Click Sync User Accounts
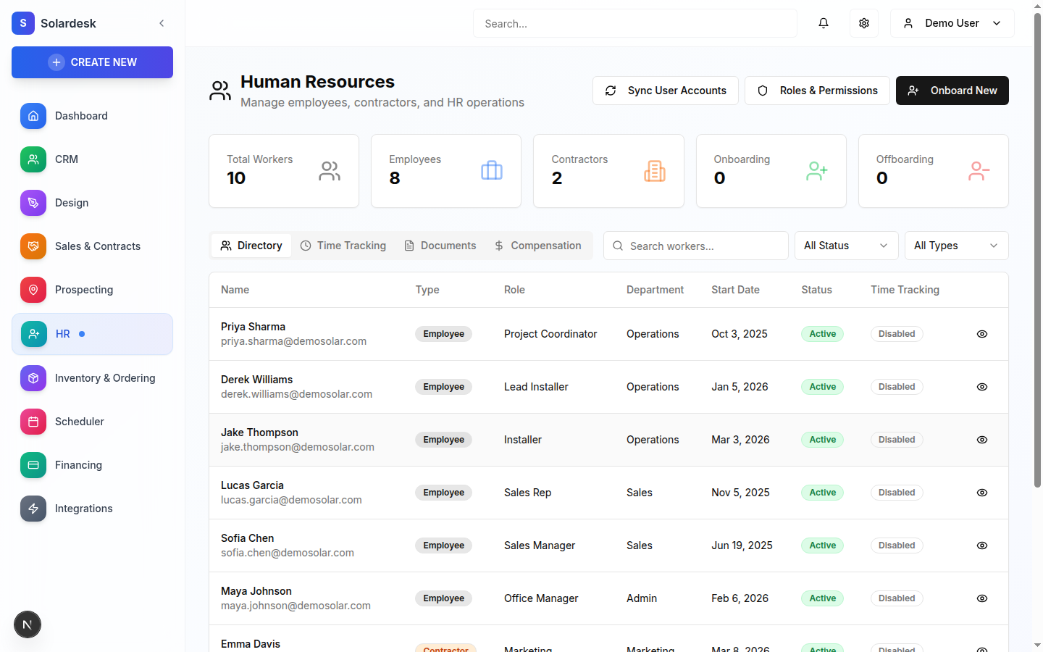The height and width of the screenshot is (652, 1043). point(665,91)
